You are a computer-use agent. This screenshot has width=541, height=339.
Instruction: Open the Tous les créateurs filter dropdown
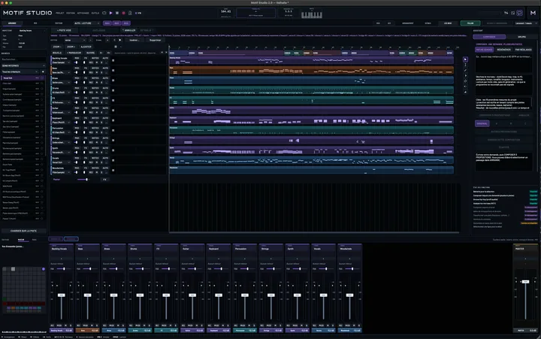point(20,72)
